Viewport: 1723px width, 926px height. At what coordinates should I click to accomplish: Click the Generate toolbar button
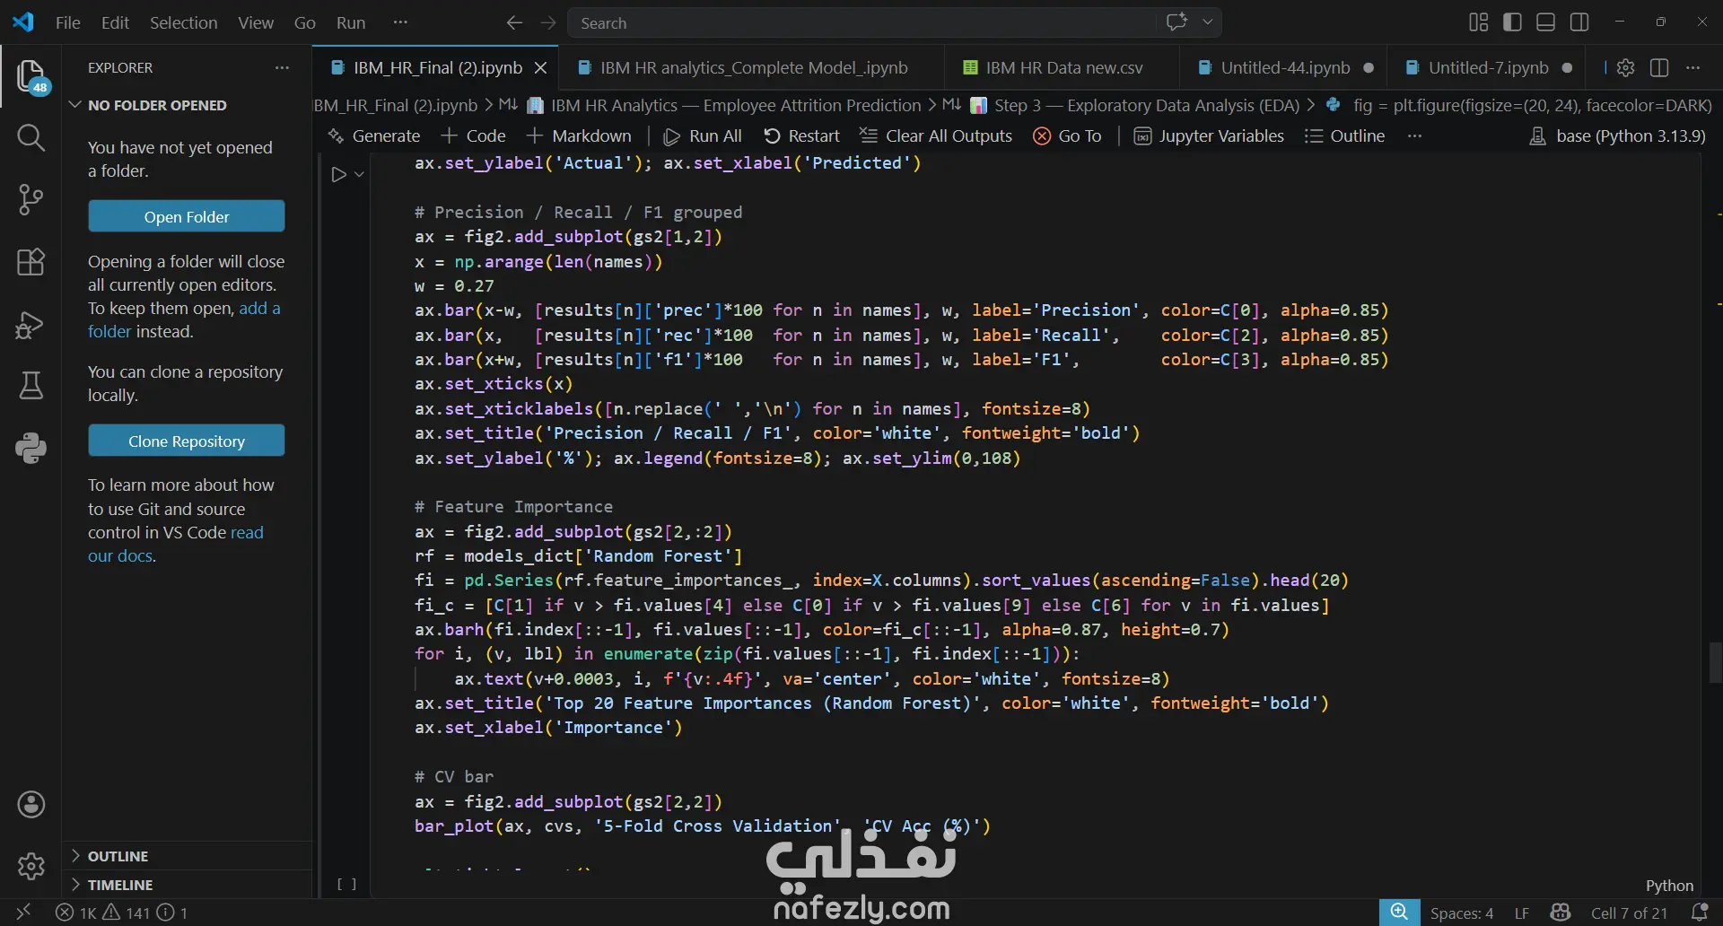(374, 135)
